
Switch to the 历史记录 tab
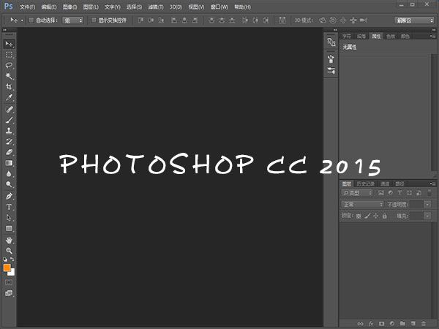coord(365,184)
